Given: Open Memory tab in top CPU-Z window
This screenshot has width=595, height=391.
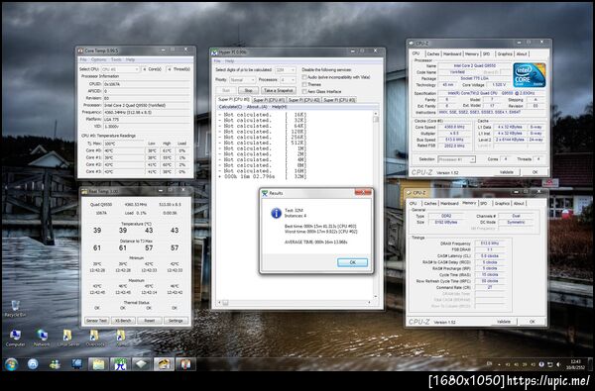Looking at the screenshot, I should point(472,54).
